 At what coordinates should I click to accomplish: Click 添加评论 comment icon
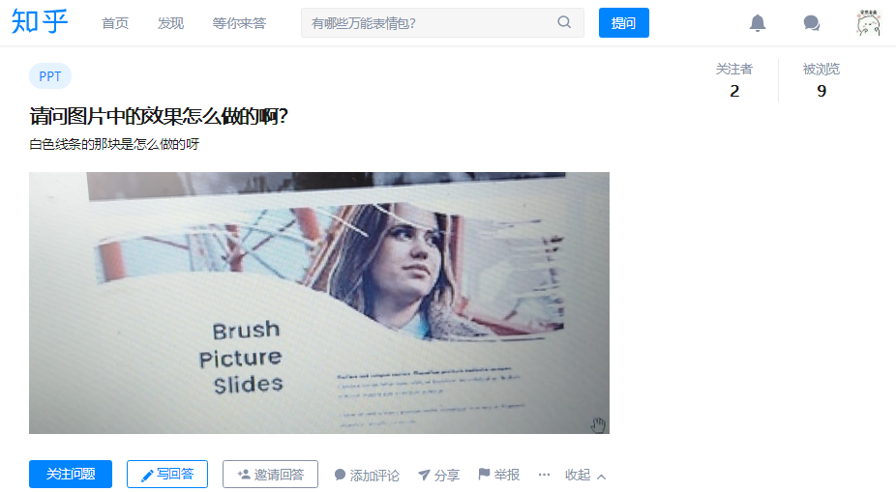point(340,475)
